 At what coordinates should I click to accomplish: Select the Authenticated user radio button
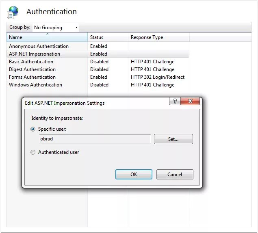[33, 152]
